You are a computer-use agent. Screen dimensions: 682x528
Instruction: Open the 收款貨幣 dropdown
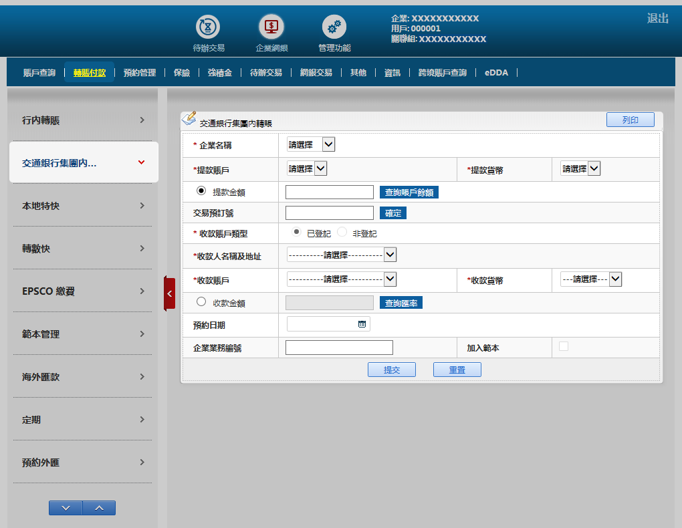[592, 279]
